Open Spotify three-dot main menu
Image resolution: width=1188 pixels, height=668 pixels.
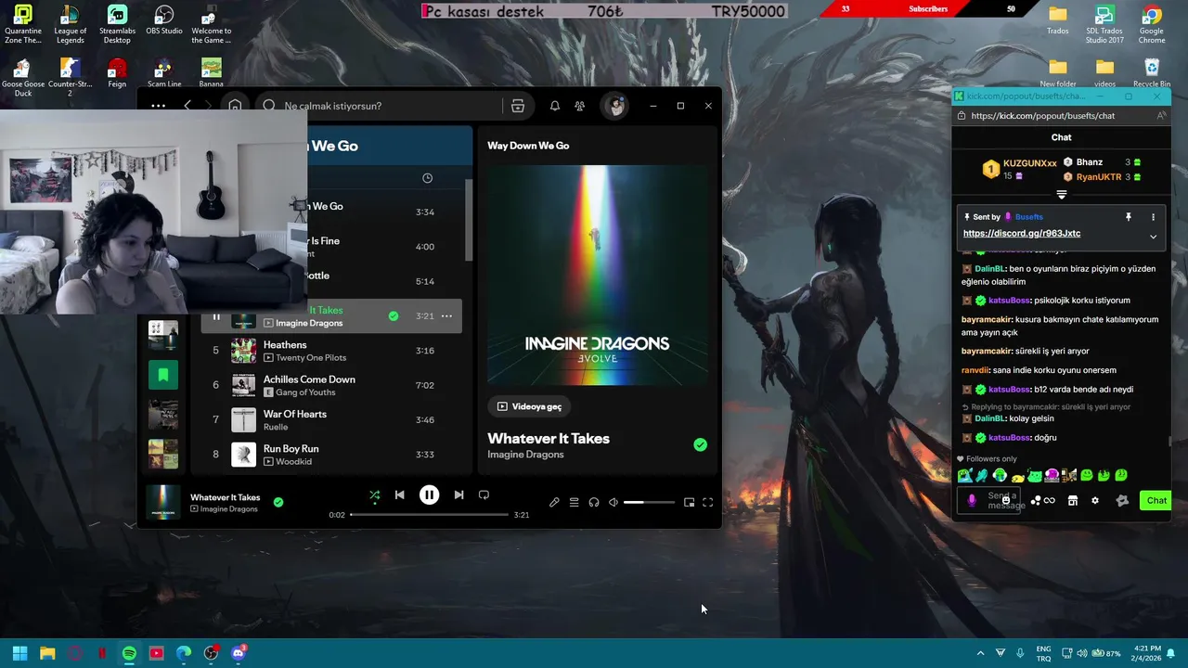(158, 106)
